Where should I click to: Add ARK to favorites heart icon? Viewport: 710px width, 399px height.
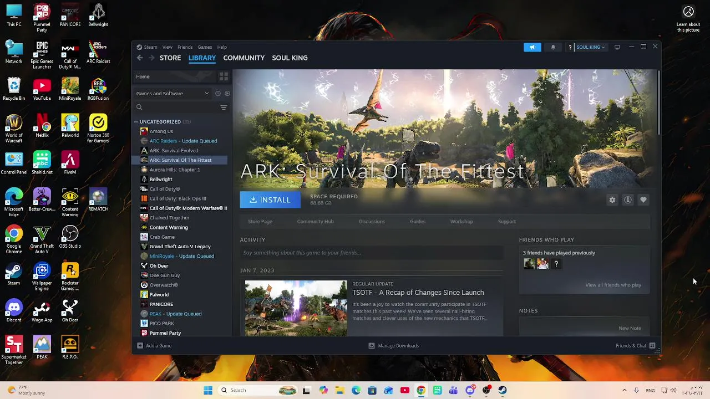click(x=643, y=200)
